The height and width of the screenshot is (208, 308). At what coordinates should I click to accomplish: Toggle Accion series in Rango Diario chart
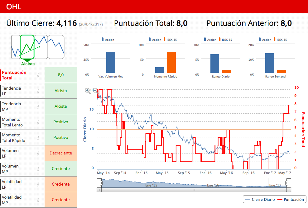pos(210,40)
